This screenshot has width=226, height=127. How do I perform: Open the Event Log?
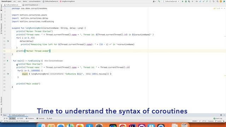pyautogui.click(x=218, y=119)
